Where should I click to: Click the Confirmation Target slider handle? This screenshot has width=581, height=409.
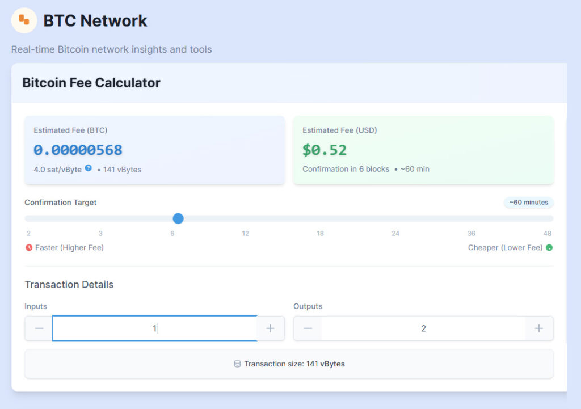click(x=178, y=218)
